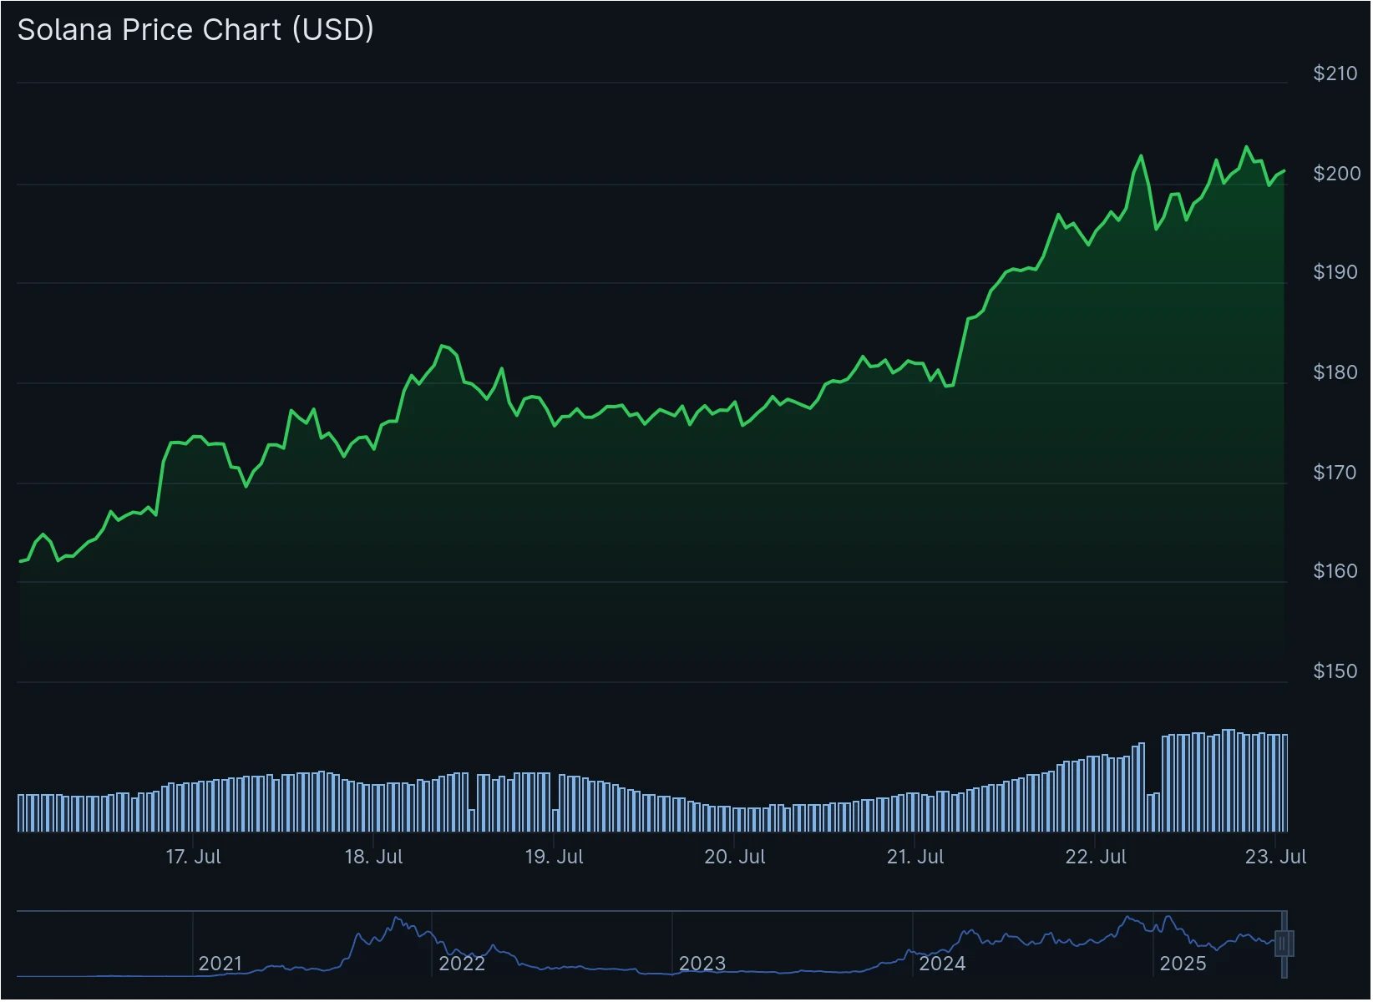Image resolution: width=1373 pixels, height=1002 pixels.
Task: Click the '18. Jul' date label
Action: tap(373, 857)
